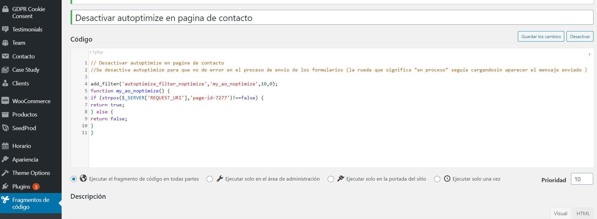This screenshot has height=219, width=597.
Task: Click the Fragmentos de código scissors icon
Action: click(5, 200)
